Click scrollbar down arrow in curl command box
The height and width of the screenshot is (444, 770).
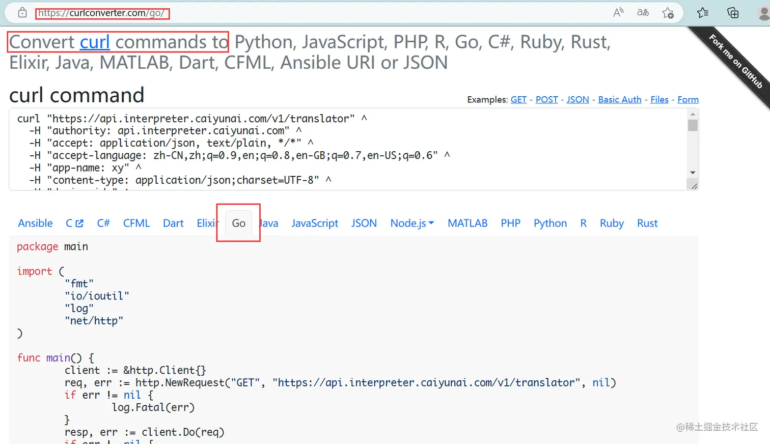693,173
